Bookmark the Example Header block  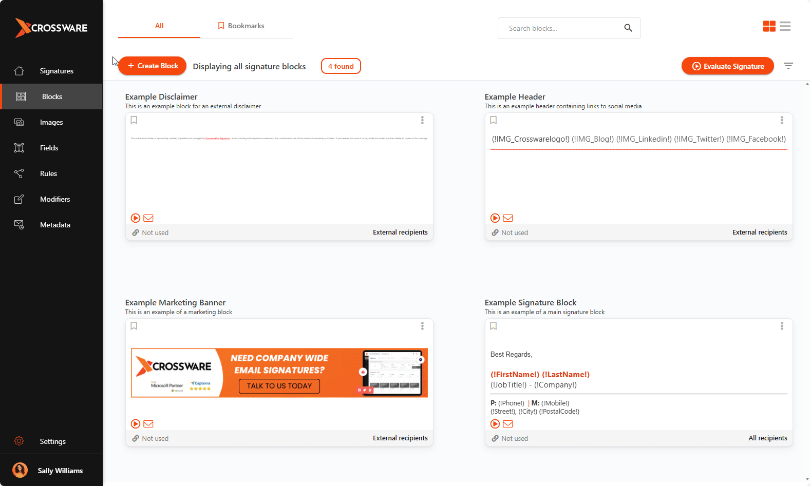(x=494, y=120)
